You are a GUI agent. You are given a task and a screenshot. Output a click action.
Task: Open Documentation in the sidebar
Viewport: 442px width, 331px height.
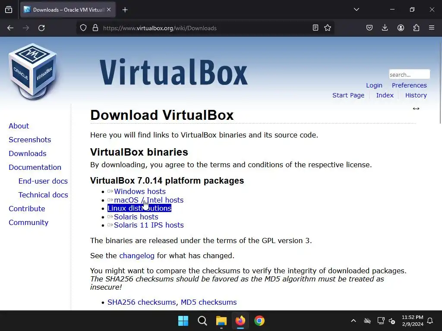35,167
